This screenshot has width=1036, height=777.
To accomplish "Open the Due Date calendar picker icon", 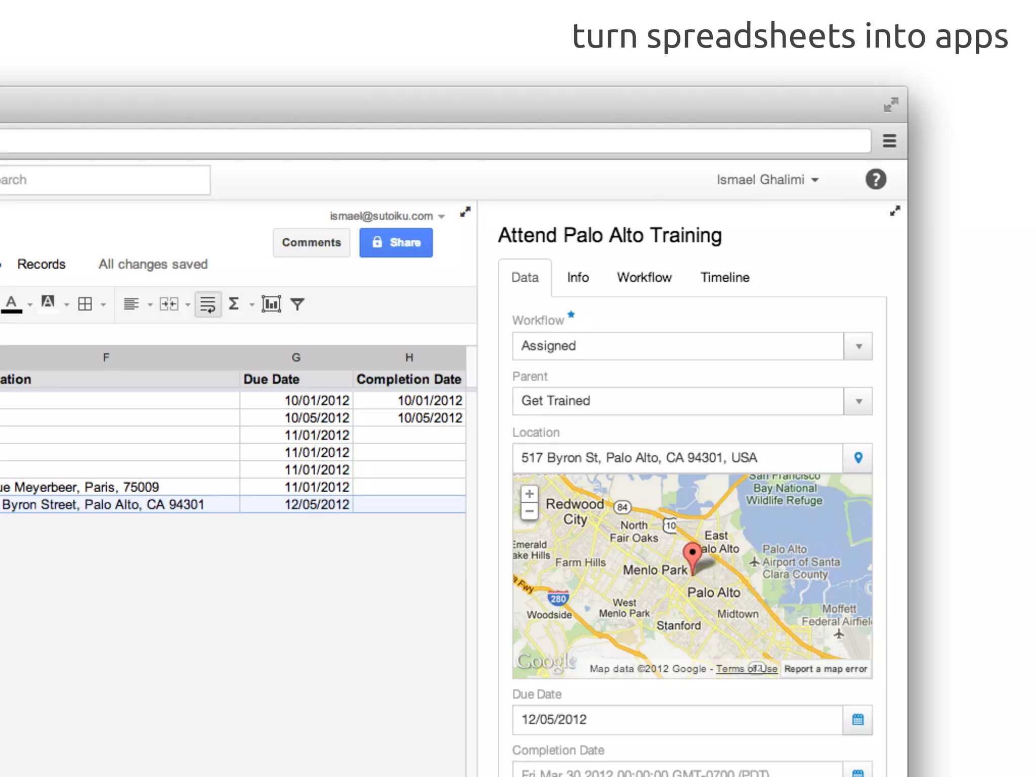I will (x=858, y=720).
